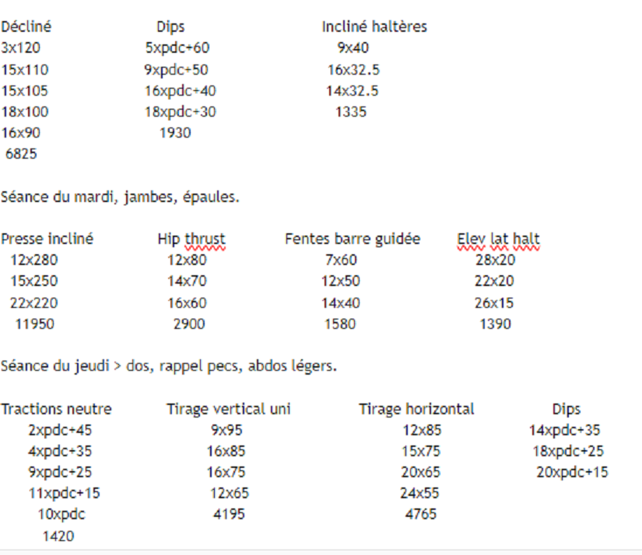Click the "Presse incliné" heading
Screen dimensions: 642x555
[47, 239]
